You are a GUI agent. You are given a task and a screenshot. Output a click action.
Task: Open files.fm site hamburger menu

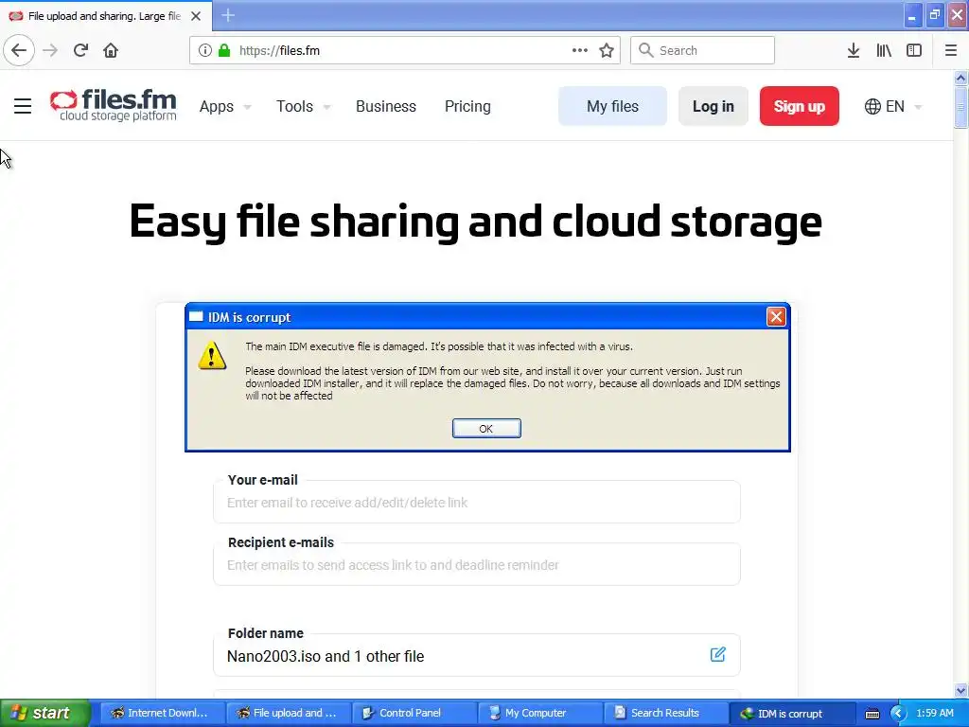click(x=23, y=106)
